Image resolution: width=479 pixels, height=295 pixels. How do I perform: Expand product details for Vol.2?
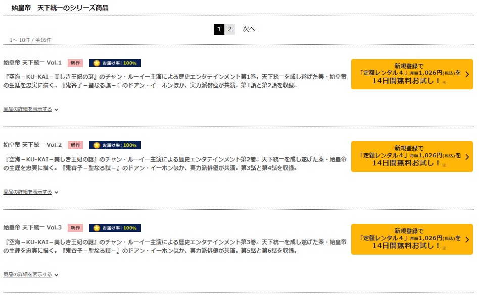point(30,192)
